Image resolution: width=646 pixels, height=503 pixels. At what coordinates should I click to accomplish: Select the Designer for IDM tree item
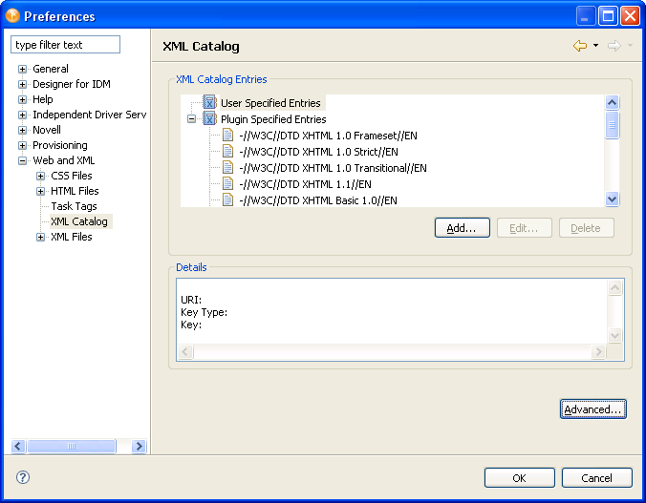pyautogui.click(x=72, y=84)
